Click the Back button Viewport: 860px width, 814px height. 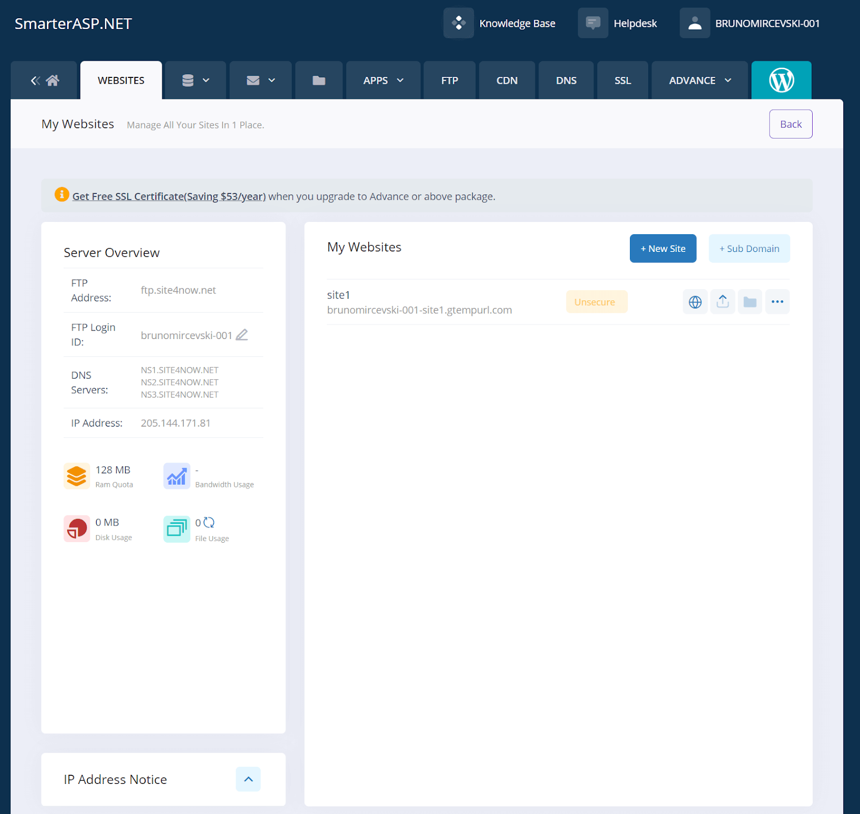791,124
